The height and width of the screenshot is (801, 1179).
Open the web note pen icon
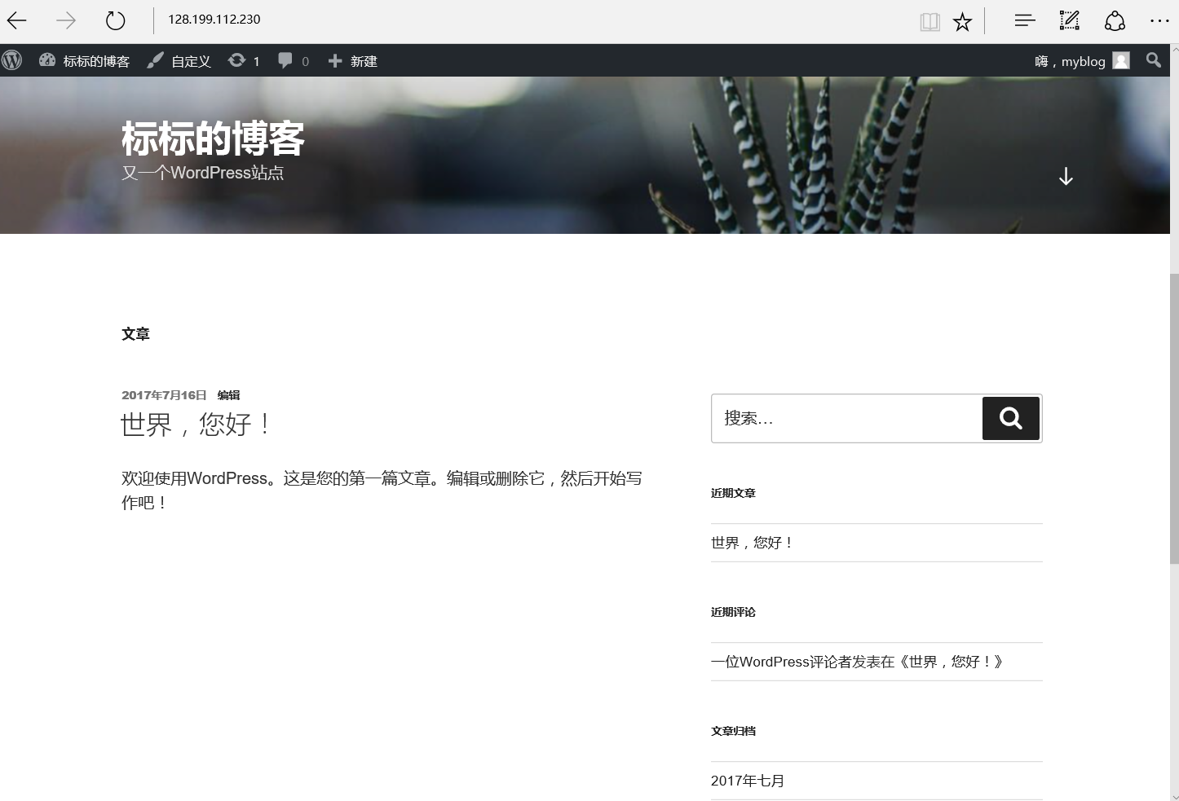click(x=1069, y=20)
